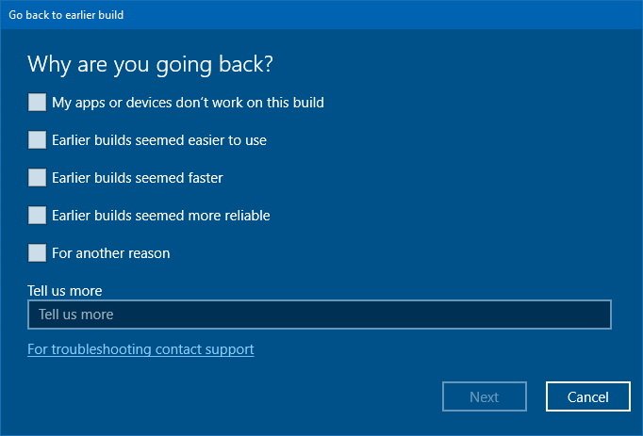Viewport: 643px width, 436px height.
Task: Cancel going back to the earlier build
Action: (x=588, y=397)
